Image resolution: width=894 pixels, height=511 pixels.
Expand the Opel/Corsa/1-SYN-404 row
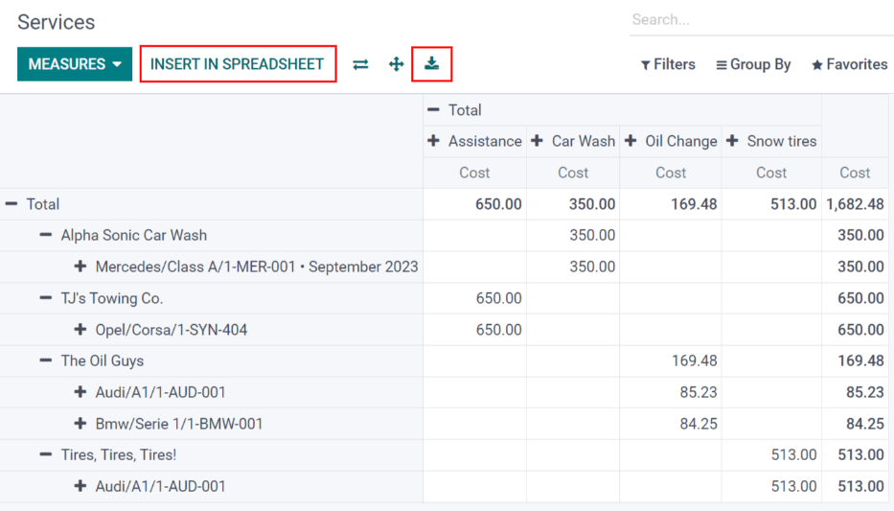162,330
